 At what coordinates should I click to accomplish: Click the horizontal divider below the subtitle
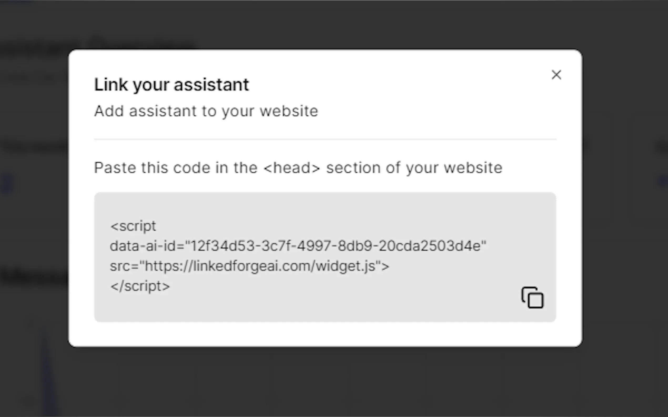tap(325, 139)
